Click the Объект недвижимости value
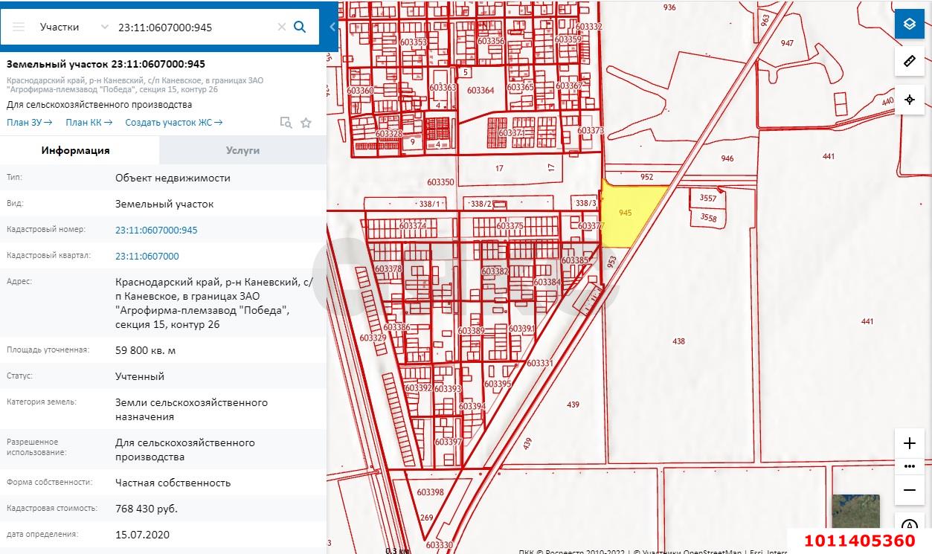This screenshot has width=932, height=554. pyautogui.click(x=173, y=178)
